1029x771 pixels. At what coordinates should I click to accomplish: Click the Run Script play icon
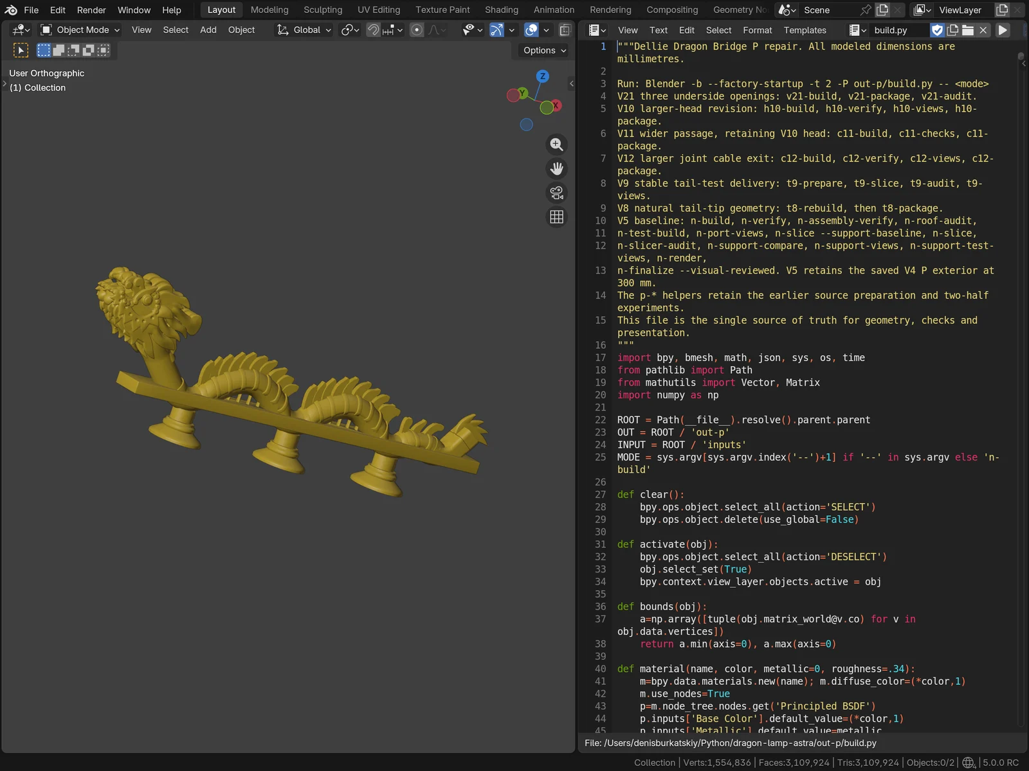1003,30
